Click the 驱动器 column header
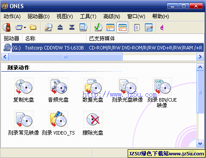206x158 pixels. click(x=12, y=39)
